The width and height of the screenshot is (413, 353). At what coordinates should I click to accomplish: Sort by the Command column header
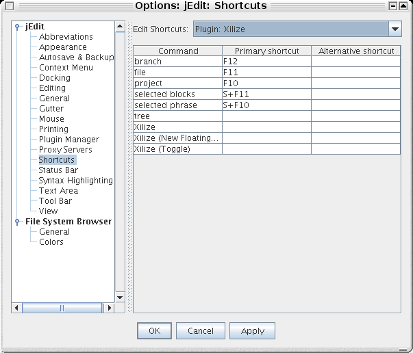pos(178,51)
